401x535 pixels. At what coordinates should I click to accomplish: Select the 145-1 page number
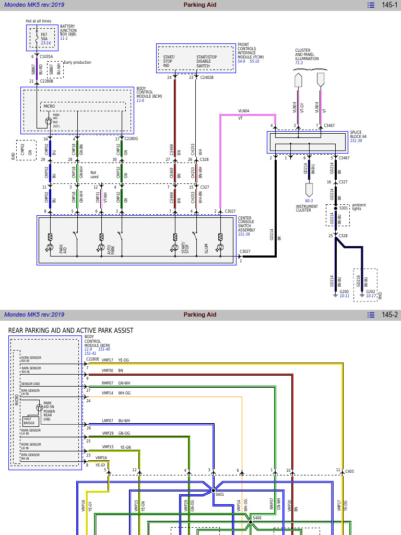[390, 5]
